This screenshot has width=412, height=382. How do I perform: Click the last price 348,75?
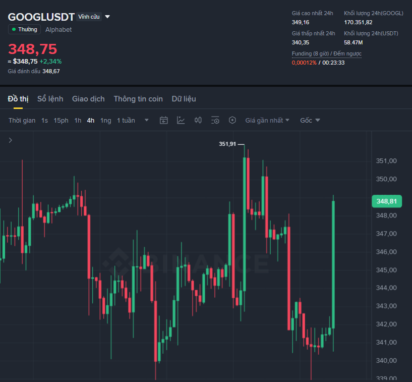[33, 49]
